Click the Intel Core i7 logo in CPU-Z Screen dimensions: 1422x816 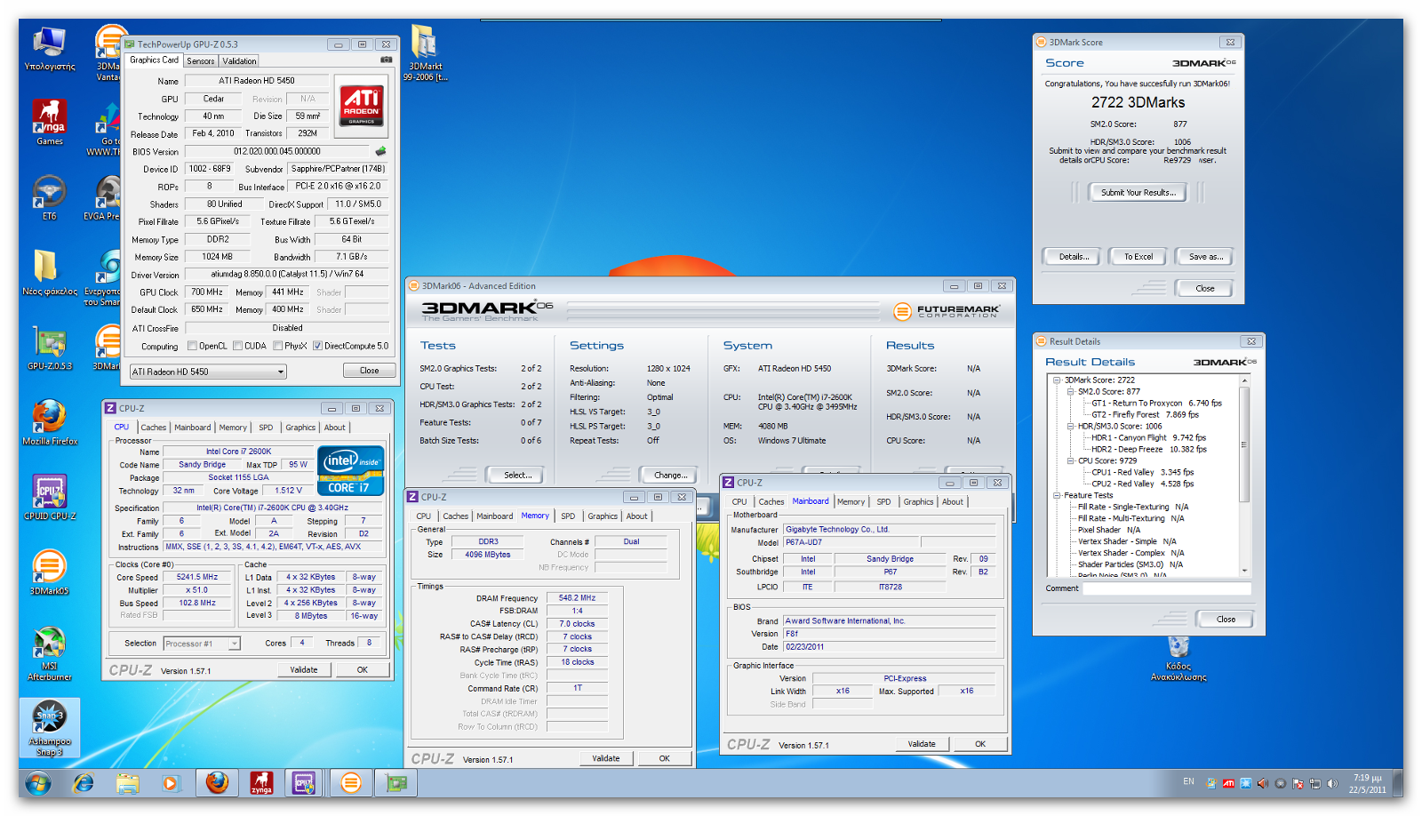coord(351,470)
